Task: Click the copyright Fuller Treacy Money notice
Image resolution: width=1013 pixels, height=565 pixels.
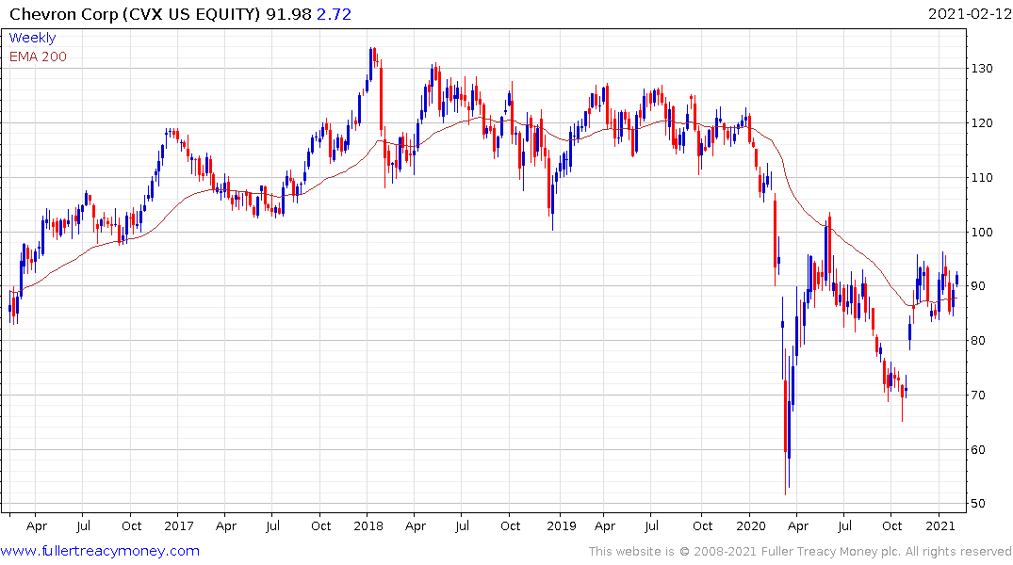Action: pyautogui.click(x=800, y=552)
